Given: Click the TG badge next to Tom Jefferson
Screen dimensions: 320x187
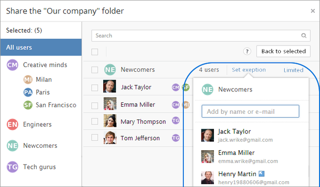Looking at the screenshot, I should (x=175, y=138).
